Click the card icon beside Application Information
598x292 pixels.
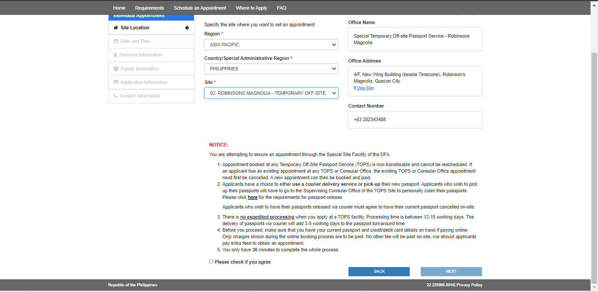(x=116, y=83)
